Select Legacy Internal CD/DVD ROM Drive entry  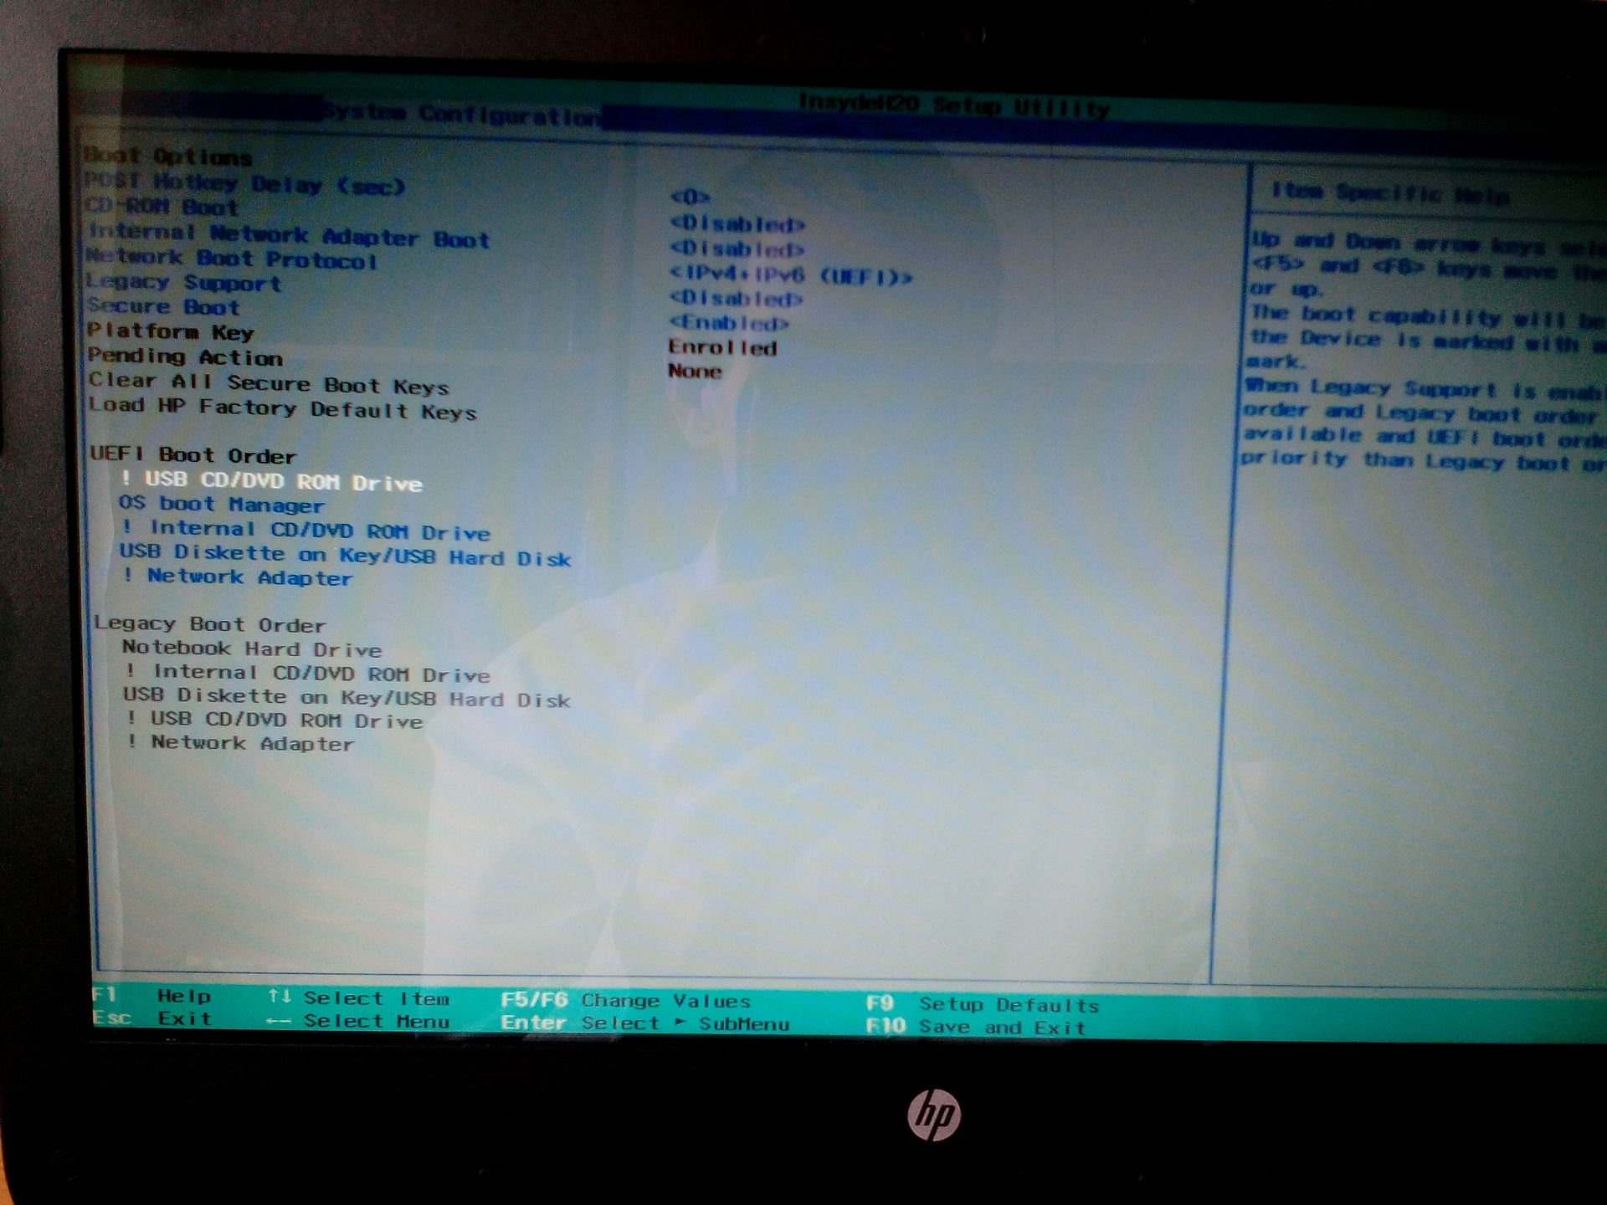click(308, 673)
